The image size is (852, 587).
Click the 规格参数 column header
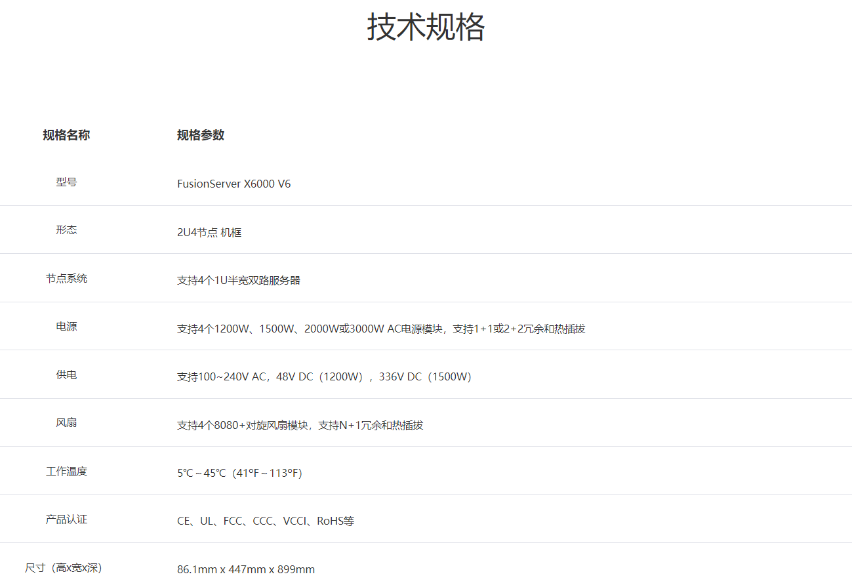pos(201,135)
